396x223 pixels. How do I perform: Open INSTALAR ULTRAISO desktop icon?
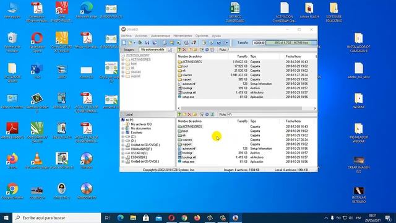[359, 195]
